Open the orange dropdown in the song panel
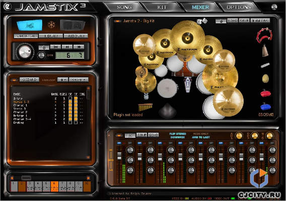This screenshot has height=201, width=286. [x=14, y=80]
